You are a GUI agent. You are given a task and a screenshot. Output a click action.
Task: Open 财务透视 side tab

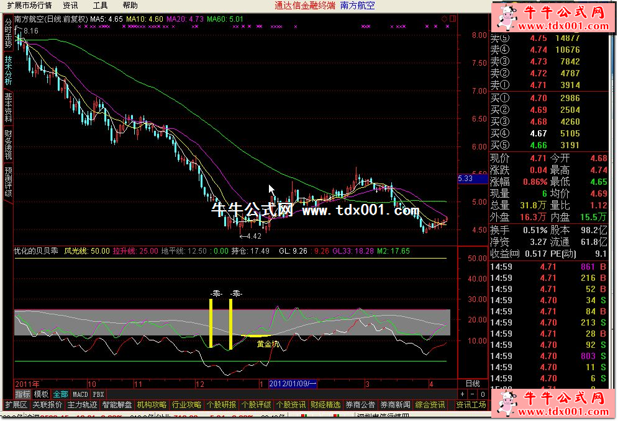coord(8,144)
